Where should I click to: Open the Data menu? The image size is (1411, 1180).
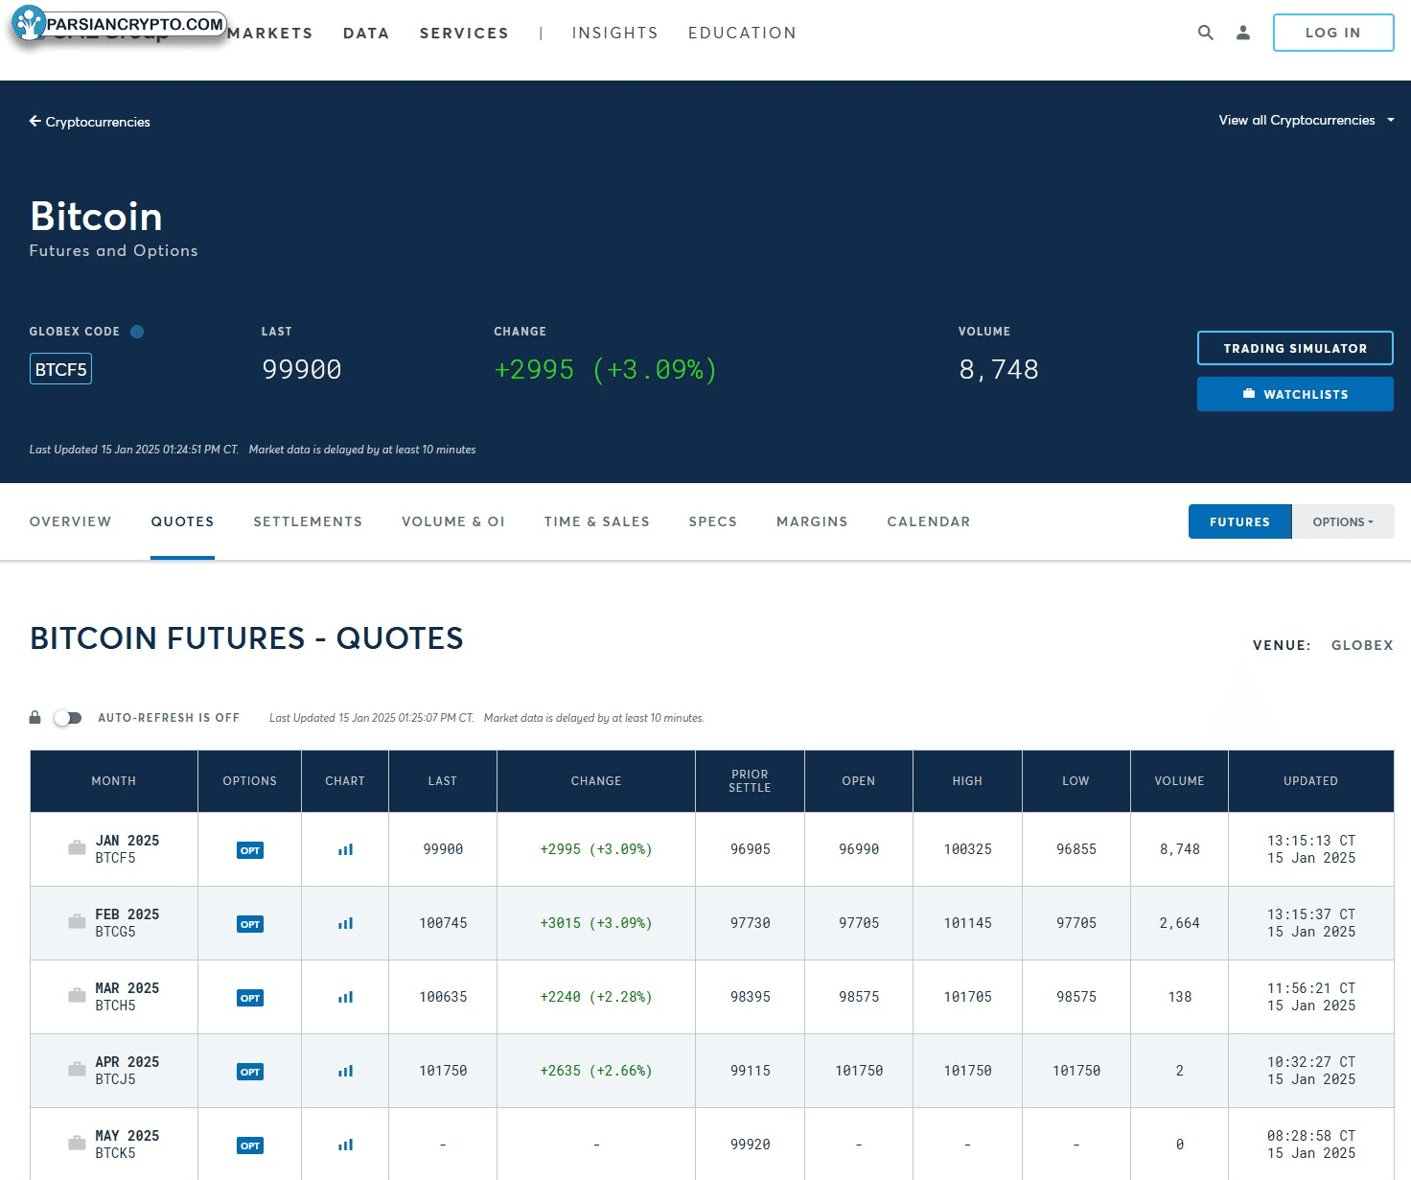pos(366,34)
